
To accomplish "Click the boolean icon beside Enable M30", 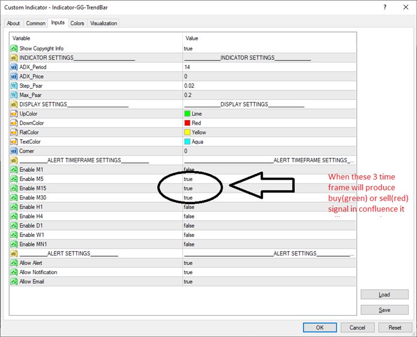I will pyautogui.click(x=14, y=198).
